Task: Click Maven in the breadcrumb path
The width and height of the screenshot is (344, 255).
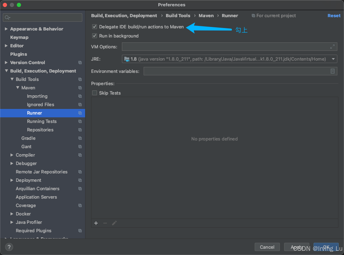Action: [x=206, y=15]
